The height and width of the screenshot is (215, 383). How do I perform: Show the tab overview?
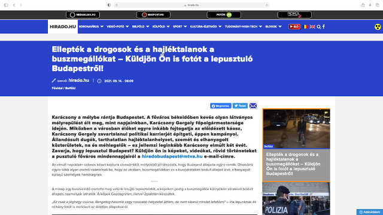[378, 5]
